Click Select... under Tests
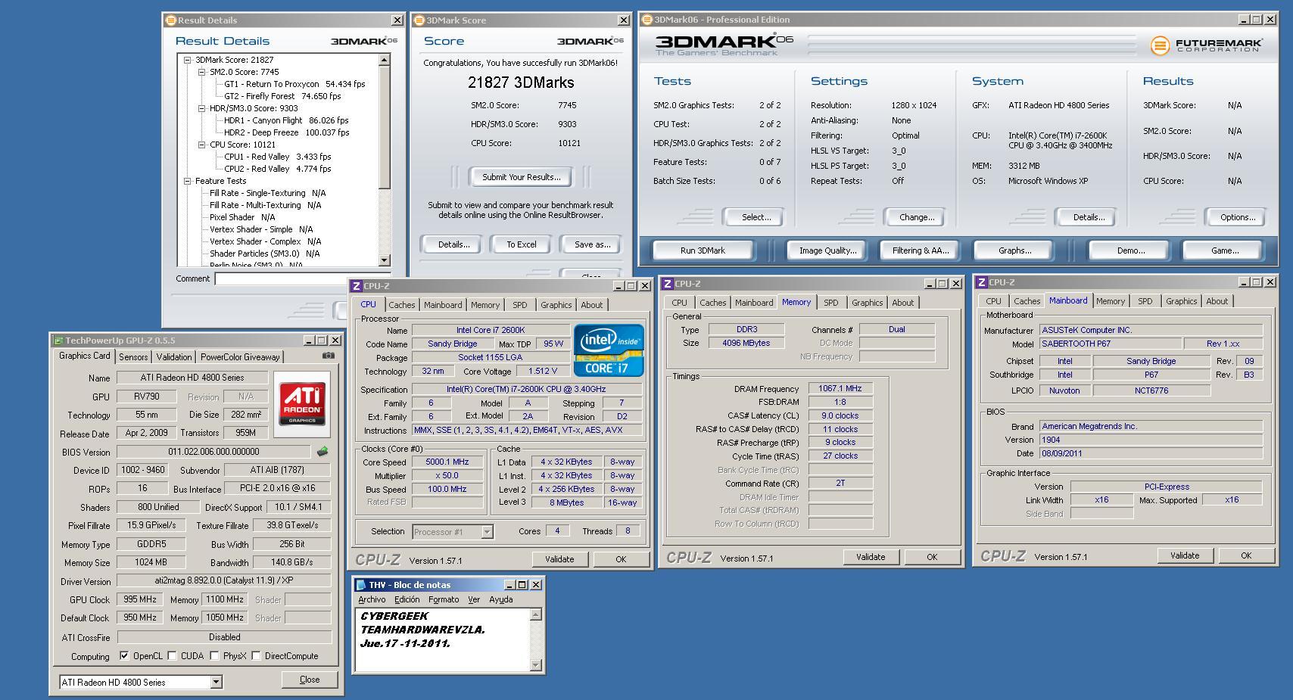 click(x=756, y=217)
